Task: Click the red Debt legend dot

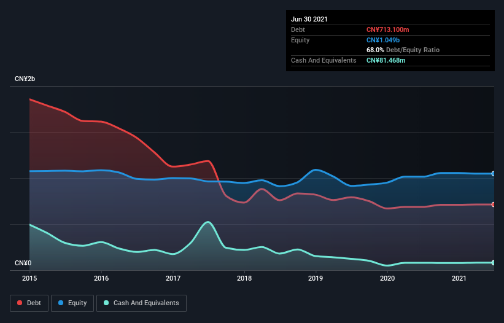Action: tap(20, 303)
